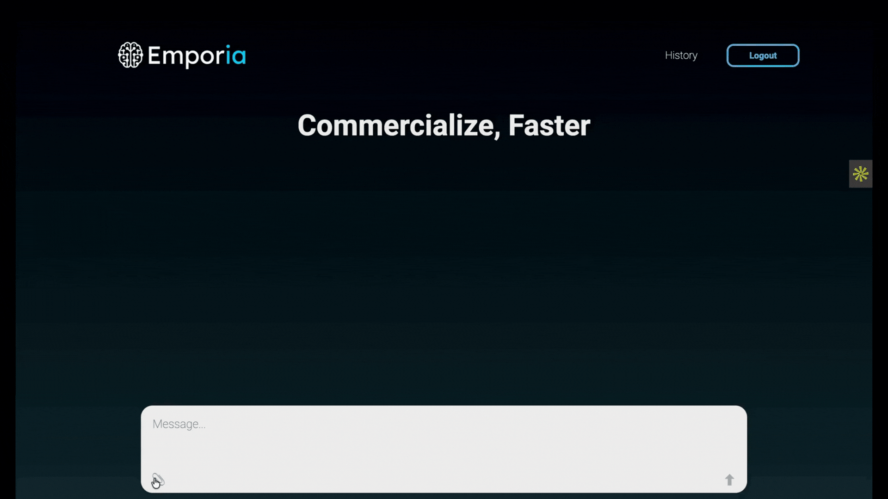Expand the floating asterisk panel tab
The height and width of the screenshot is (499, 888).
860,174
